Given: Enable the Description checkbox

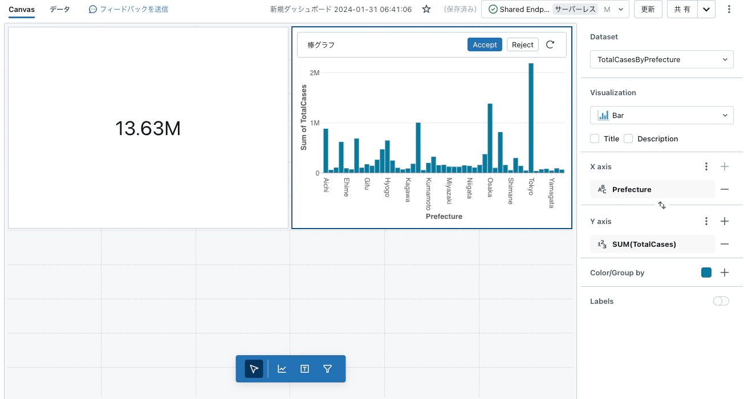Looking at the screenshot, I should (628, 139).
